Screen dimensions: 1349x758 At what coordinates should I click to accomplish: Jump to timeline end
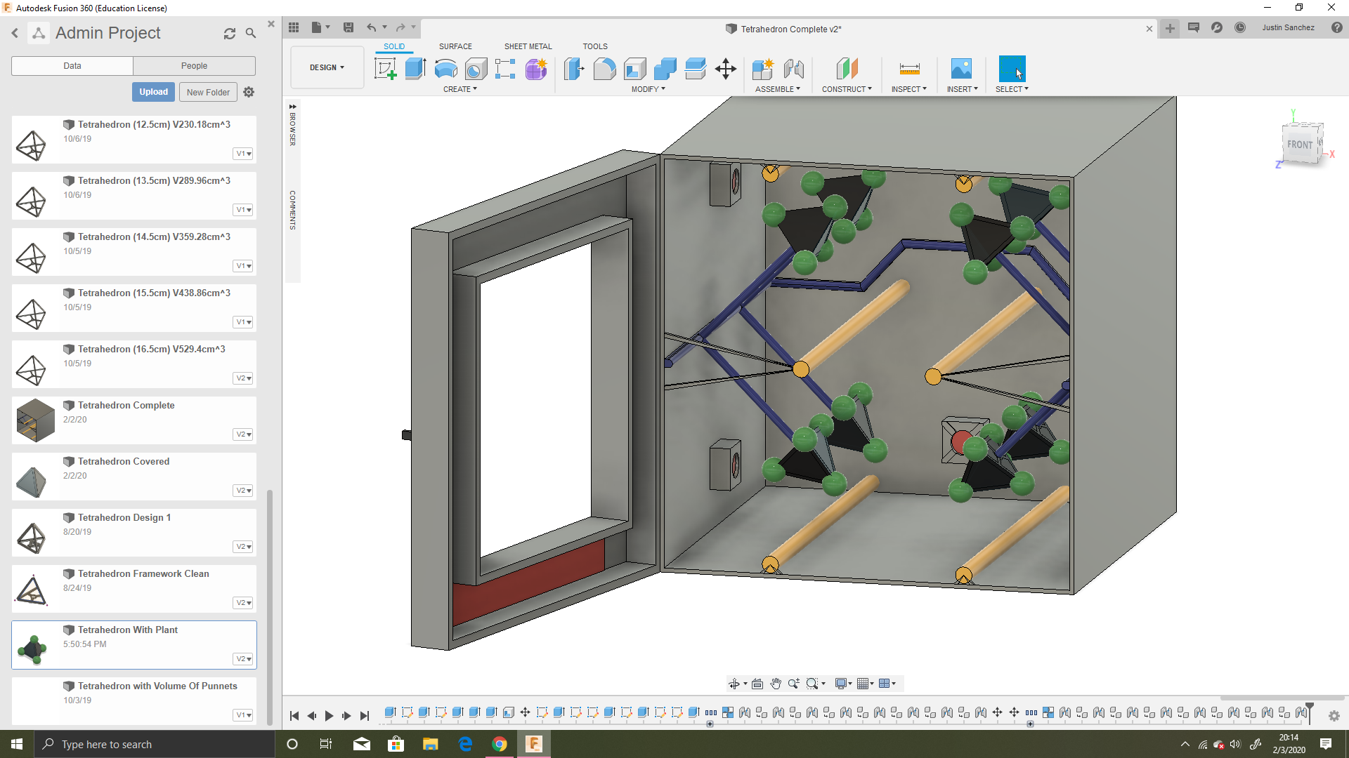(364, 716)
